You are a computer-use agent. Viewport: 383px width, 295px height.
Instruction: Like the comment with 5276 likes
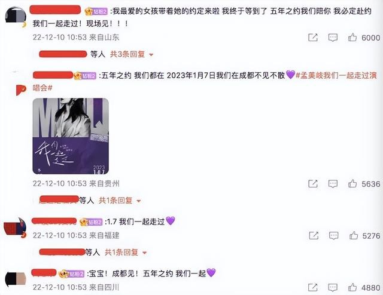(354, 235)
